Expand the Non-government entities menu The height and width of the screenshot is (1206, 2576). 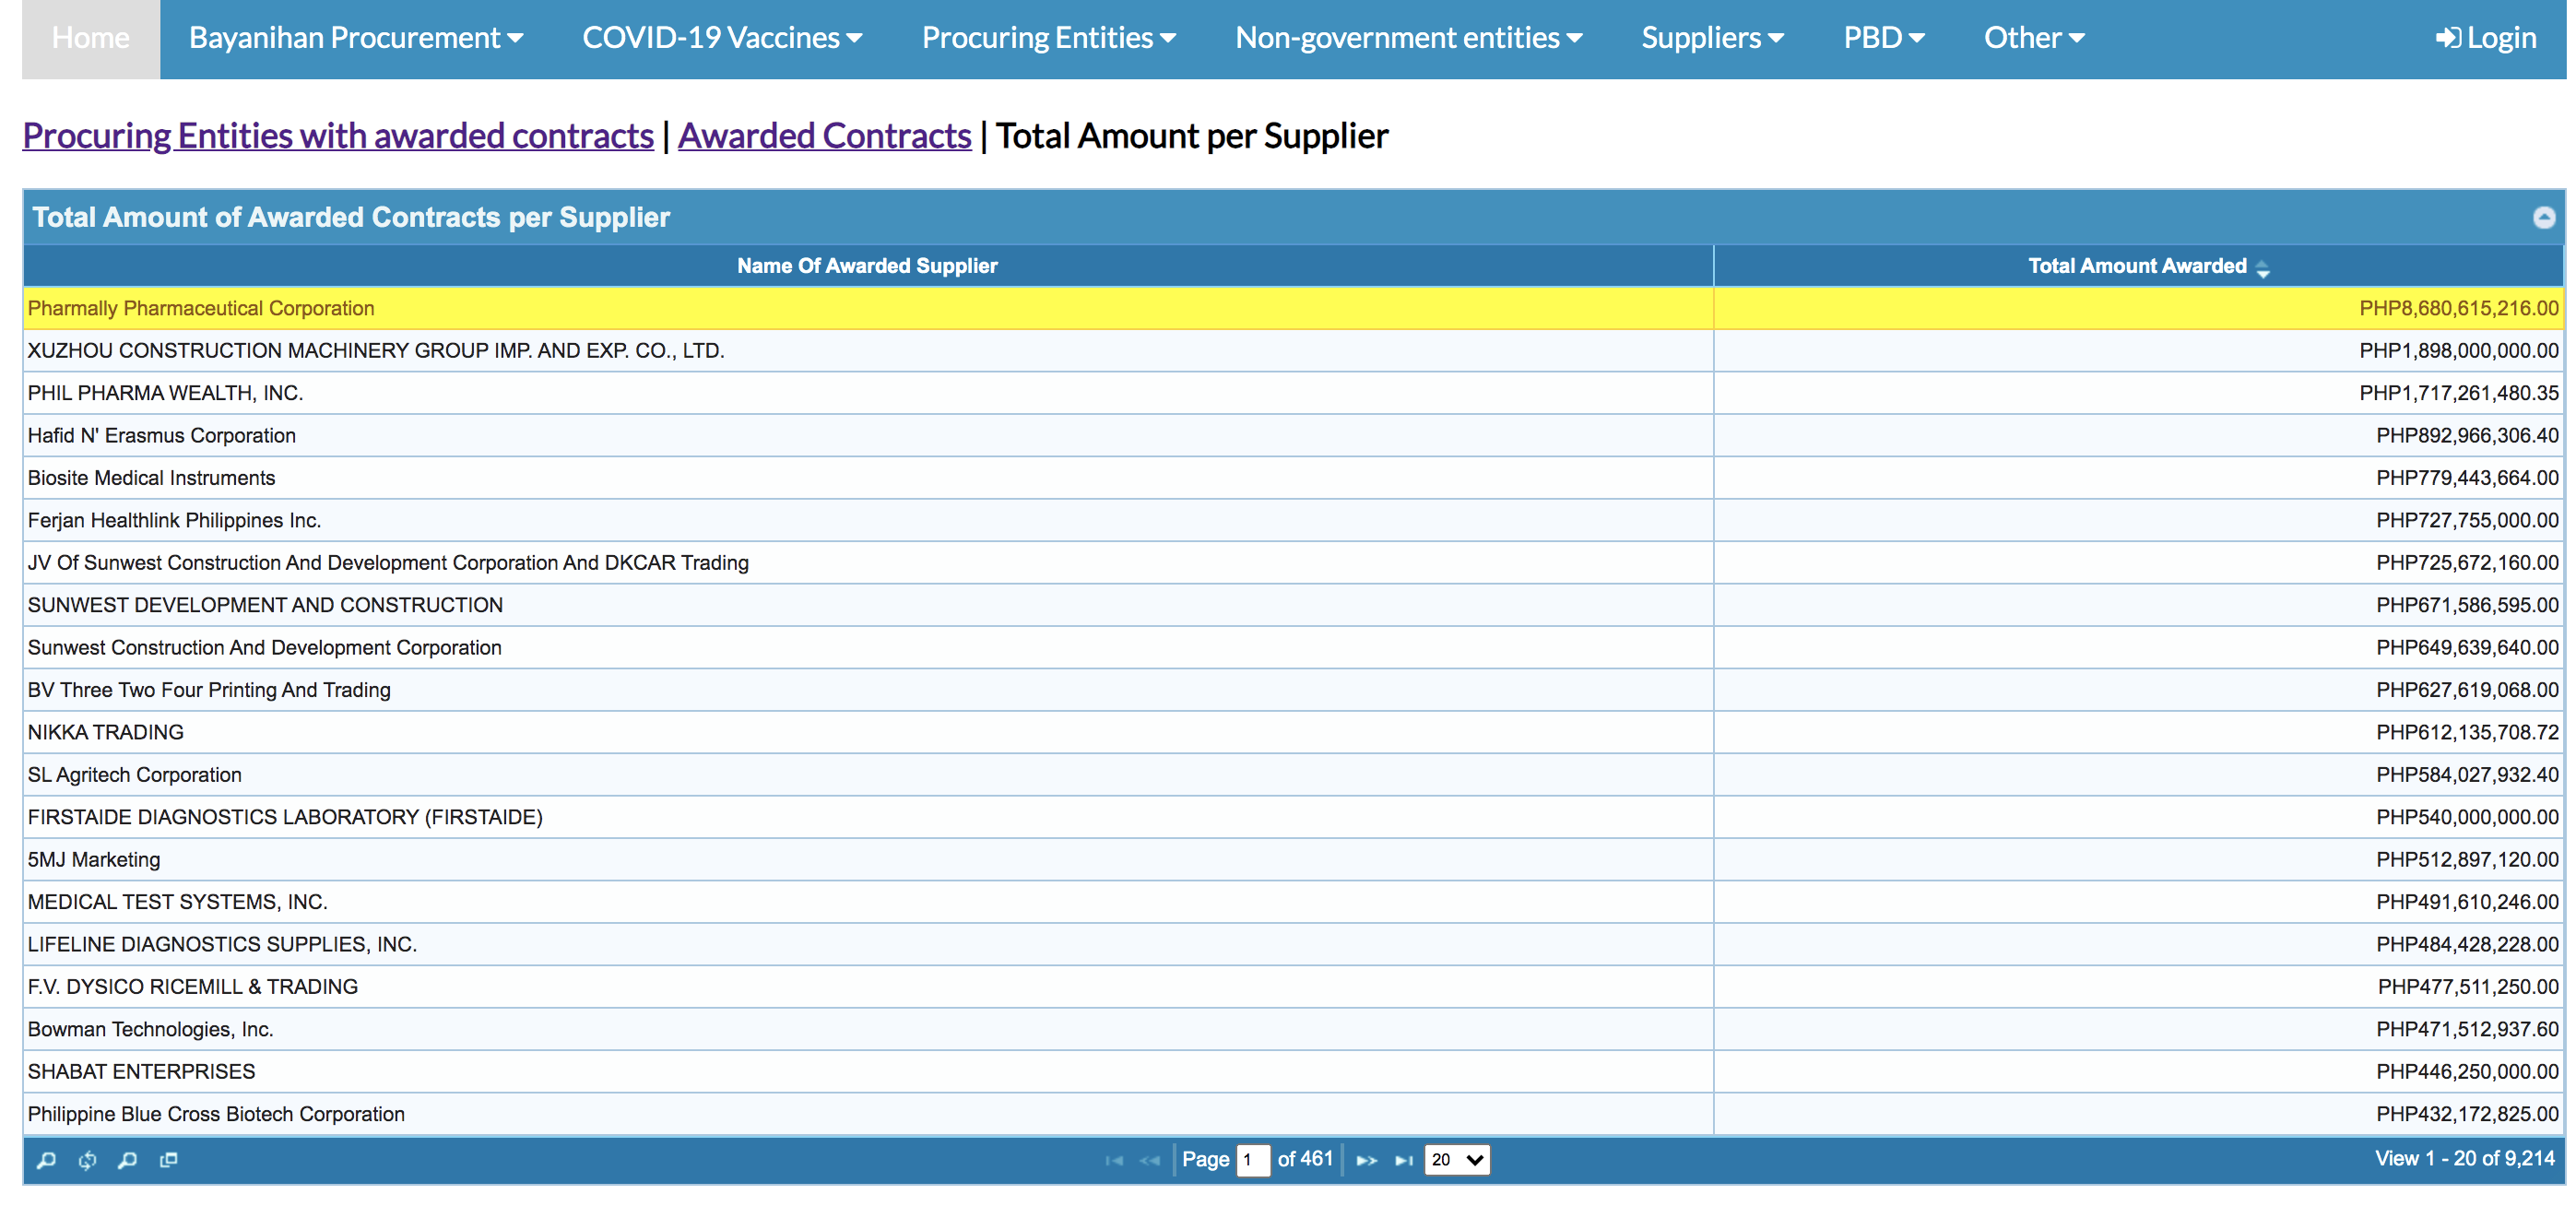click(1409, 38)
